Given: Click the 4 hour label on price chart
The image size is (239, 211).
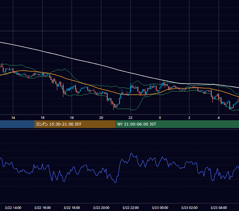Looking at the screenshot, I should [x=219, y=118].
